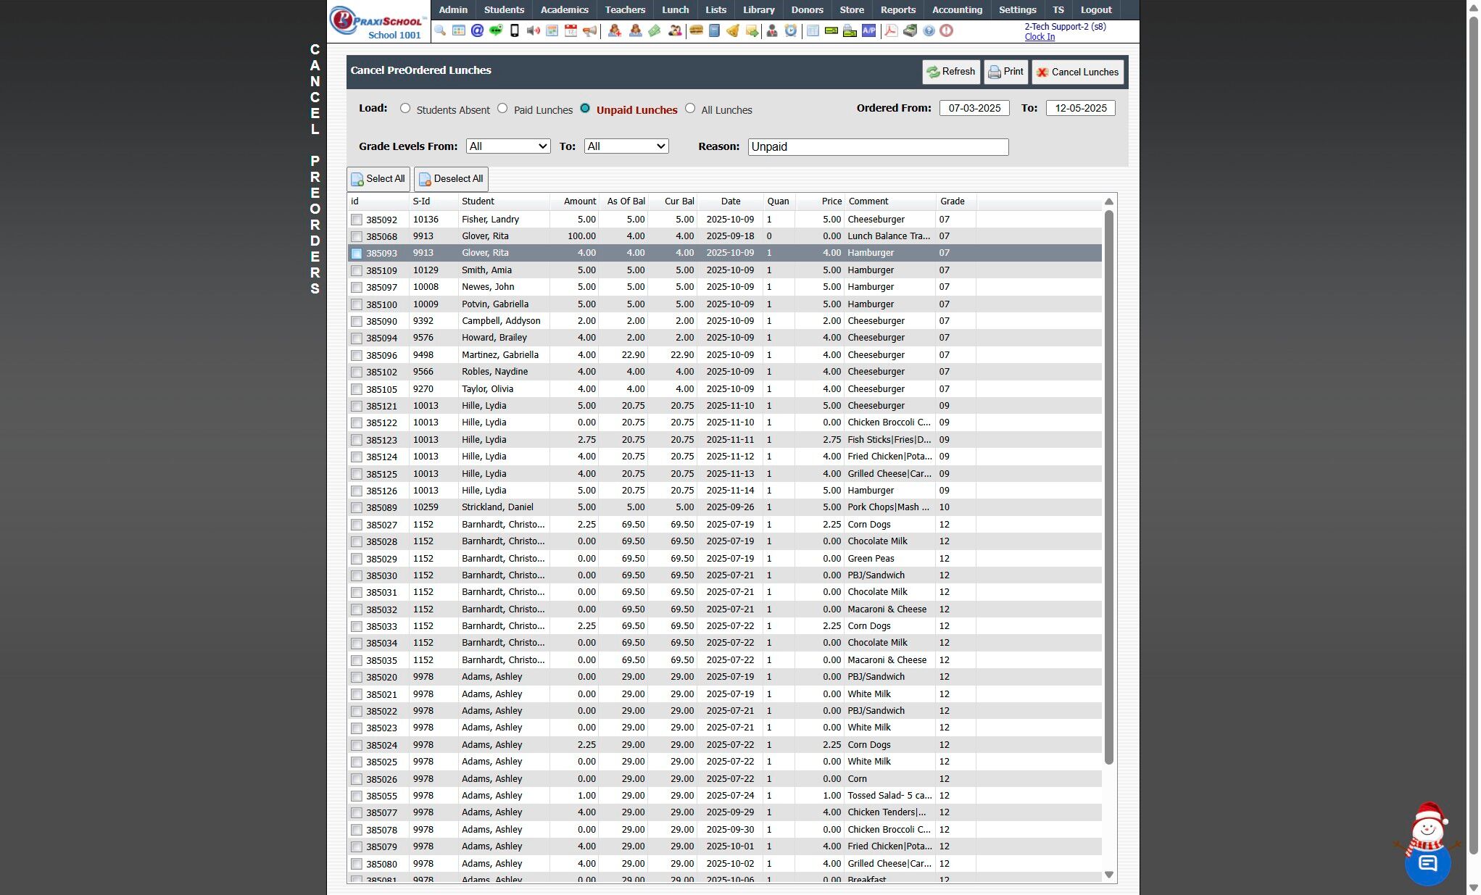Open the email @ icon
The width and height of the screenshot is (1481, 895).
(477, 30)
